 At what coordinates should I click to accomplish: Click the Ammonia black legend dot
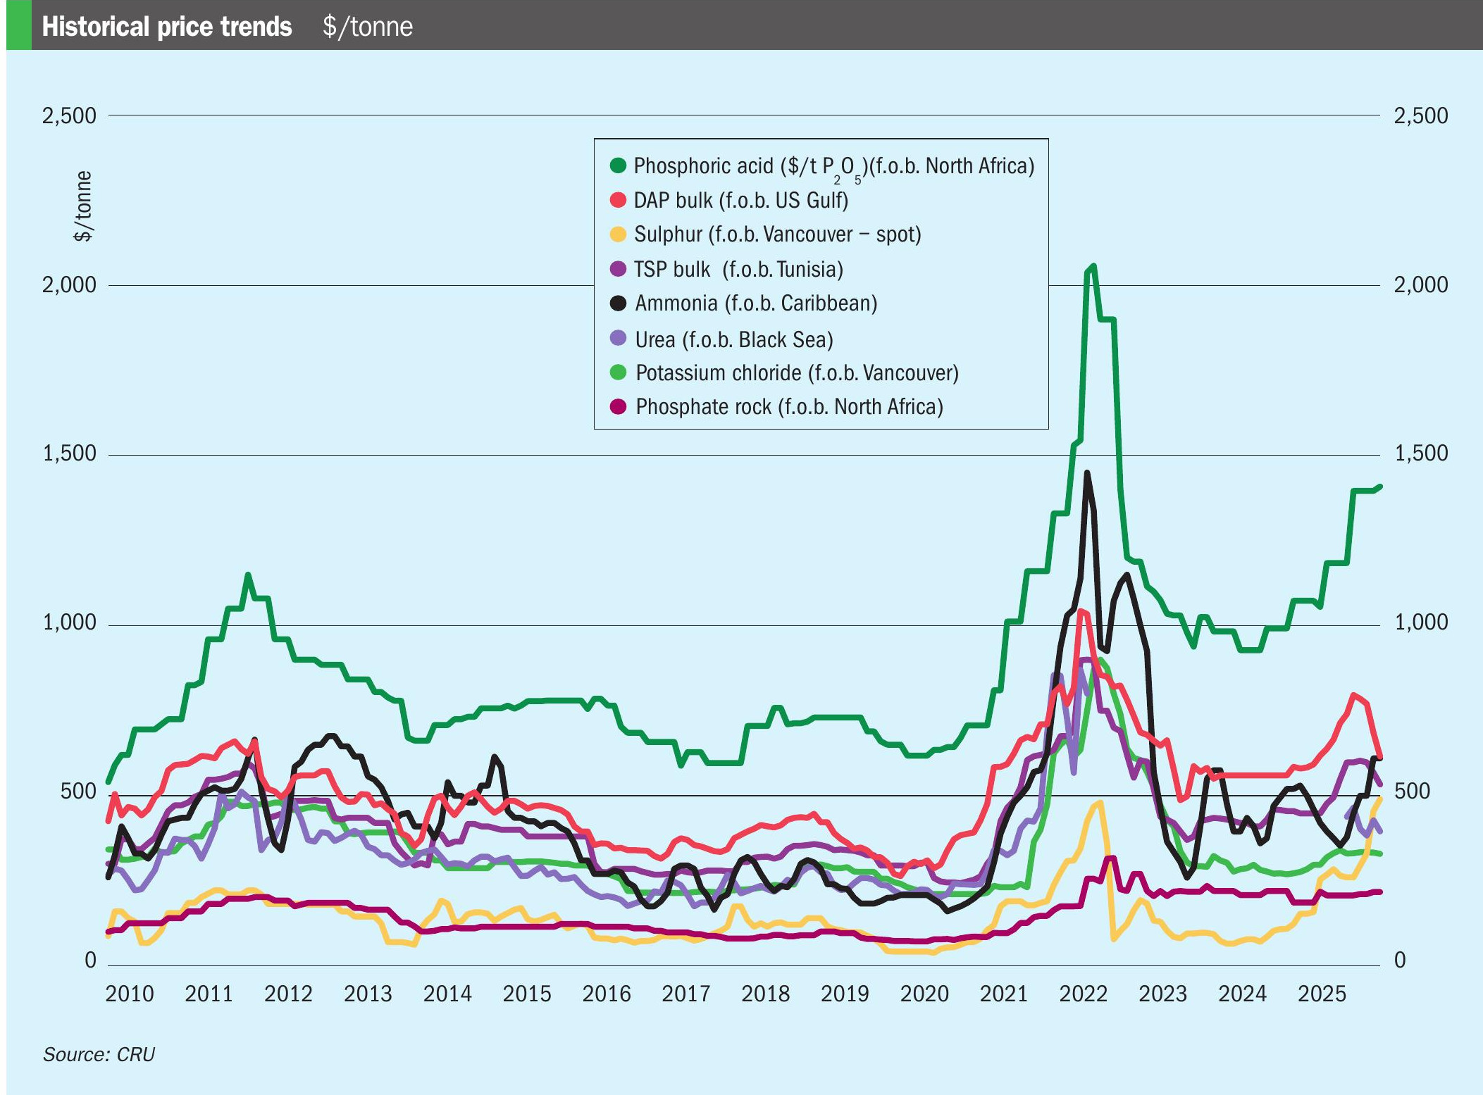618,304
